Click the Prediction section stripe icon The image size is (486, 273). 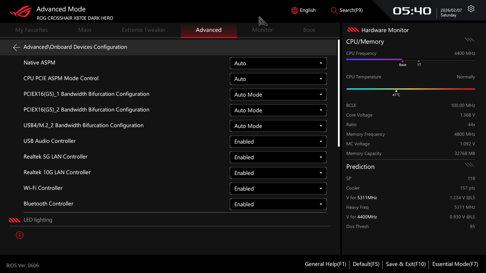(469, 165)
